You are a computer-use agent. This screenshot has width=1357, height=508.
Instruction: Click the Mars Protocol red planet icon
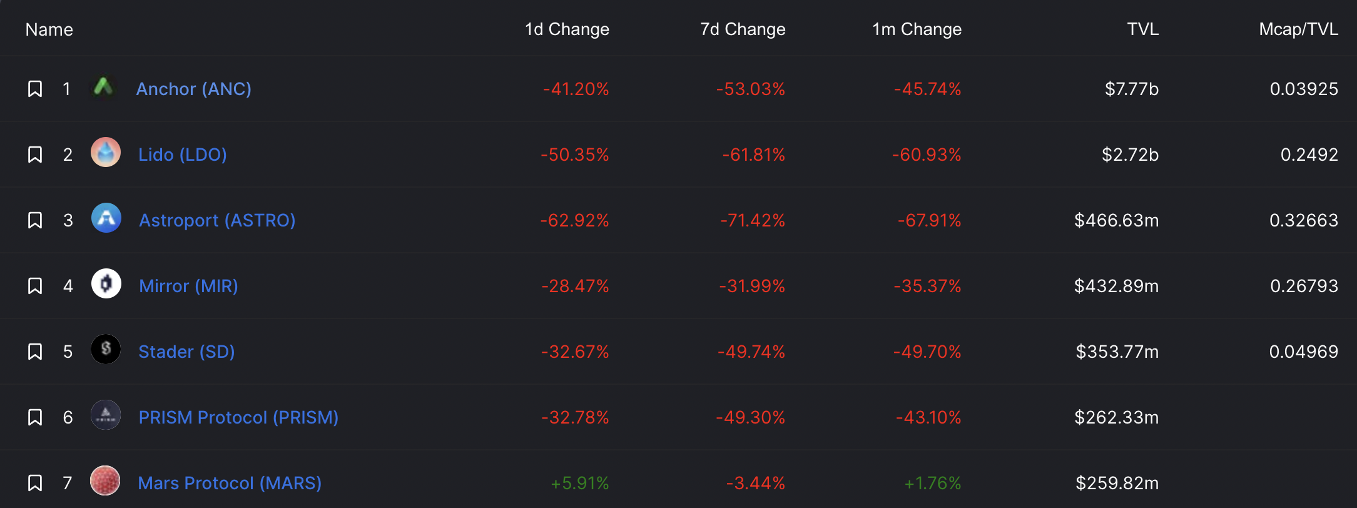click(x=105, y=481)
